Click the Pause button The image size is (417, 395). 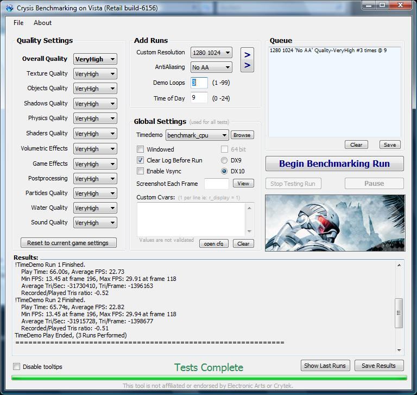(374, 184)
